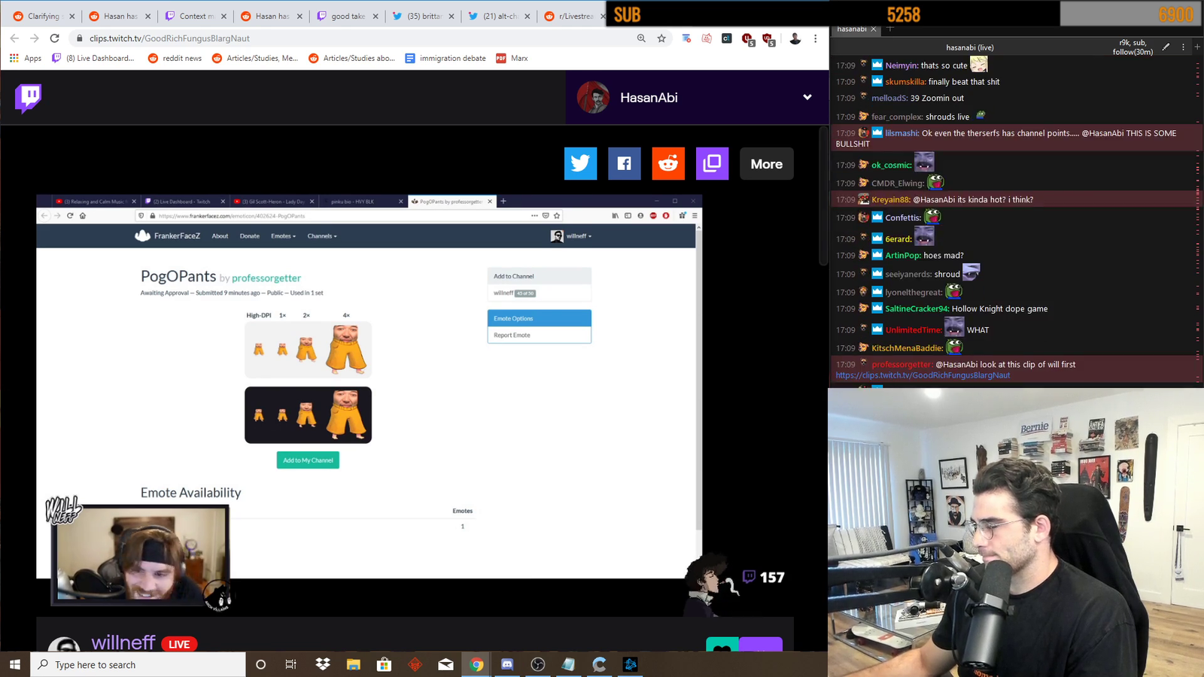Open the Chrome three-dot menu
This screenshot has width=1204, height=677.
coord(815,38)
